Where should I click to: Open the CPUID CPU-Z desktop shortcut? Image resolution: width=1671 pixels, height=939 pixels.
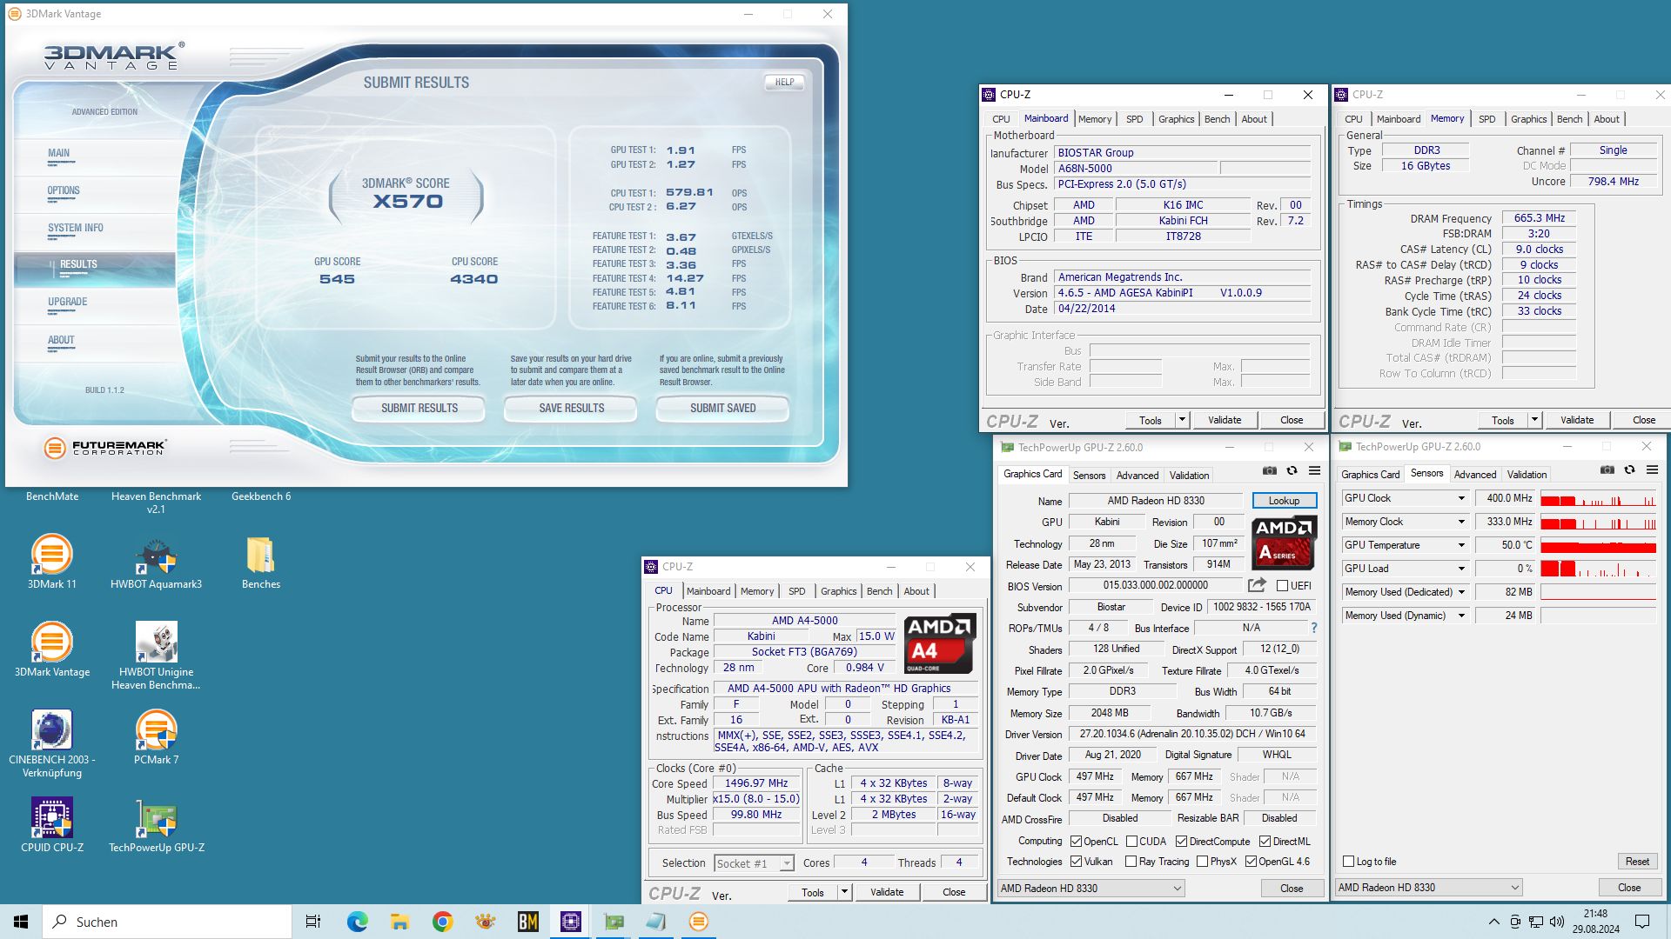52,825
